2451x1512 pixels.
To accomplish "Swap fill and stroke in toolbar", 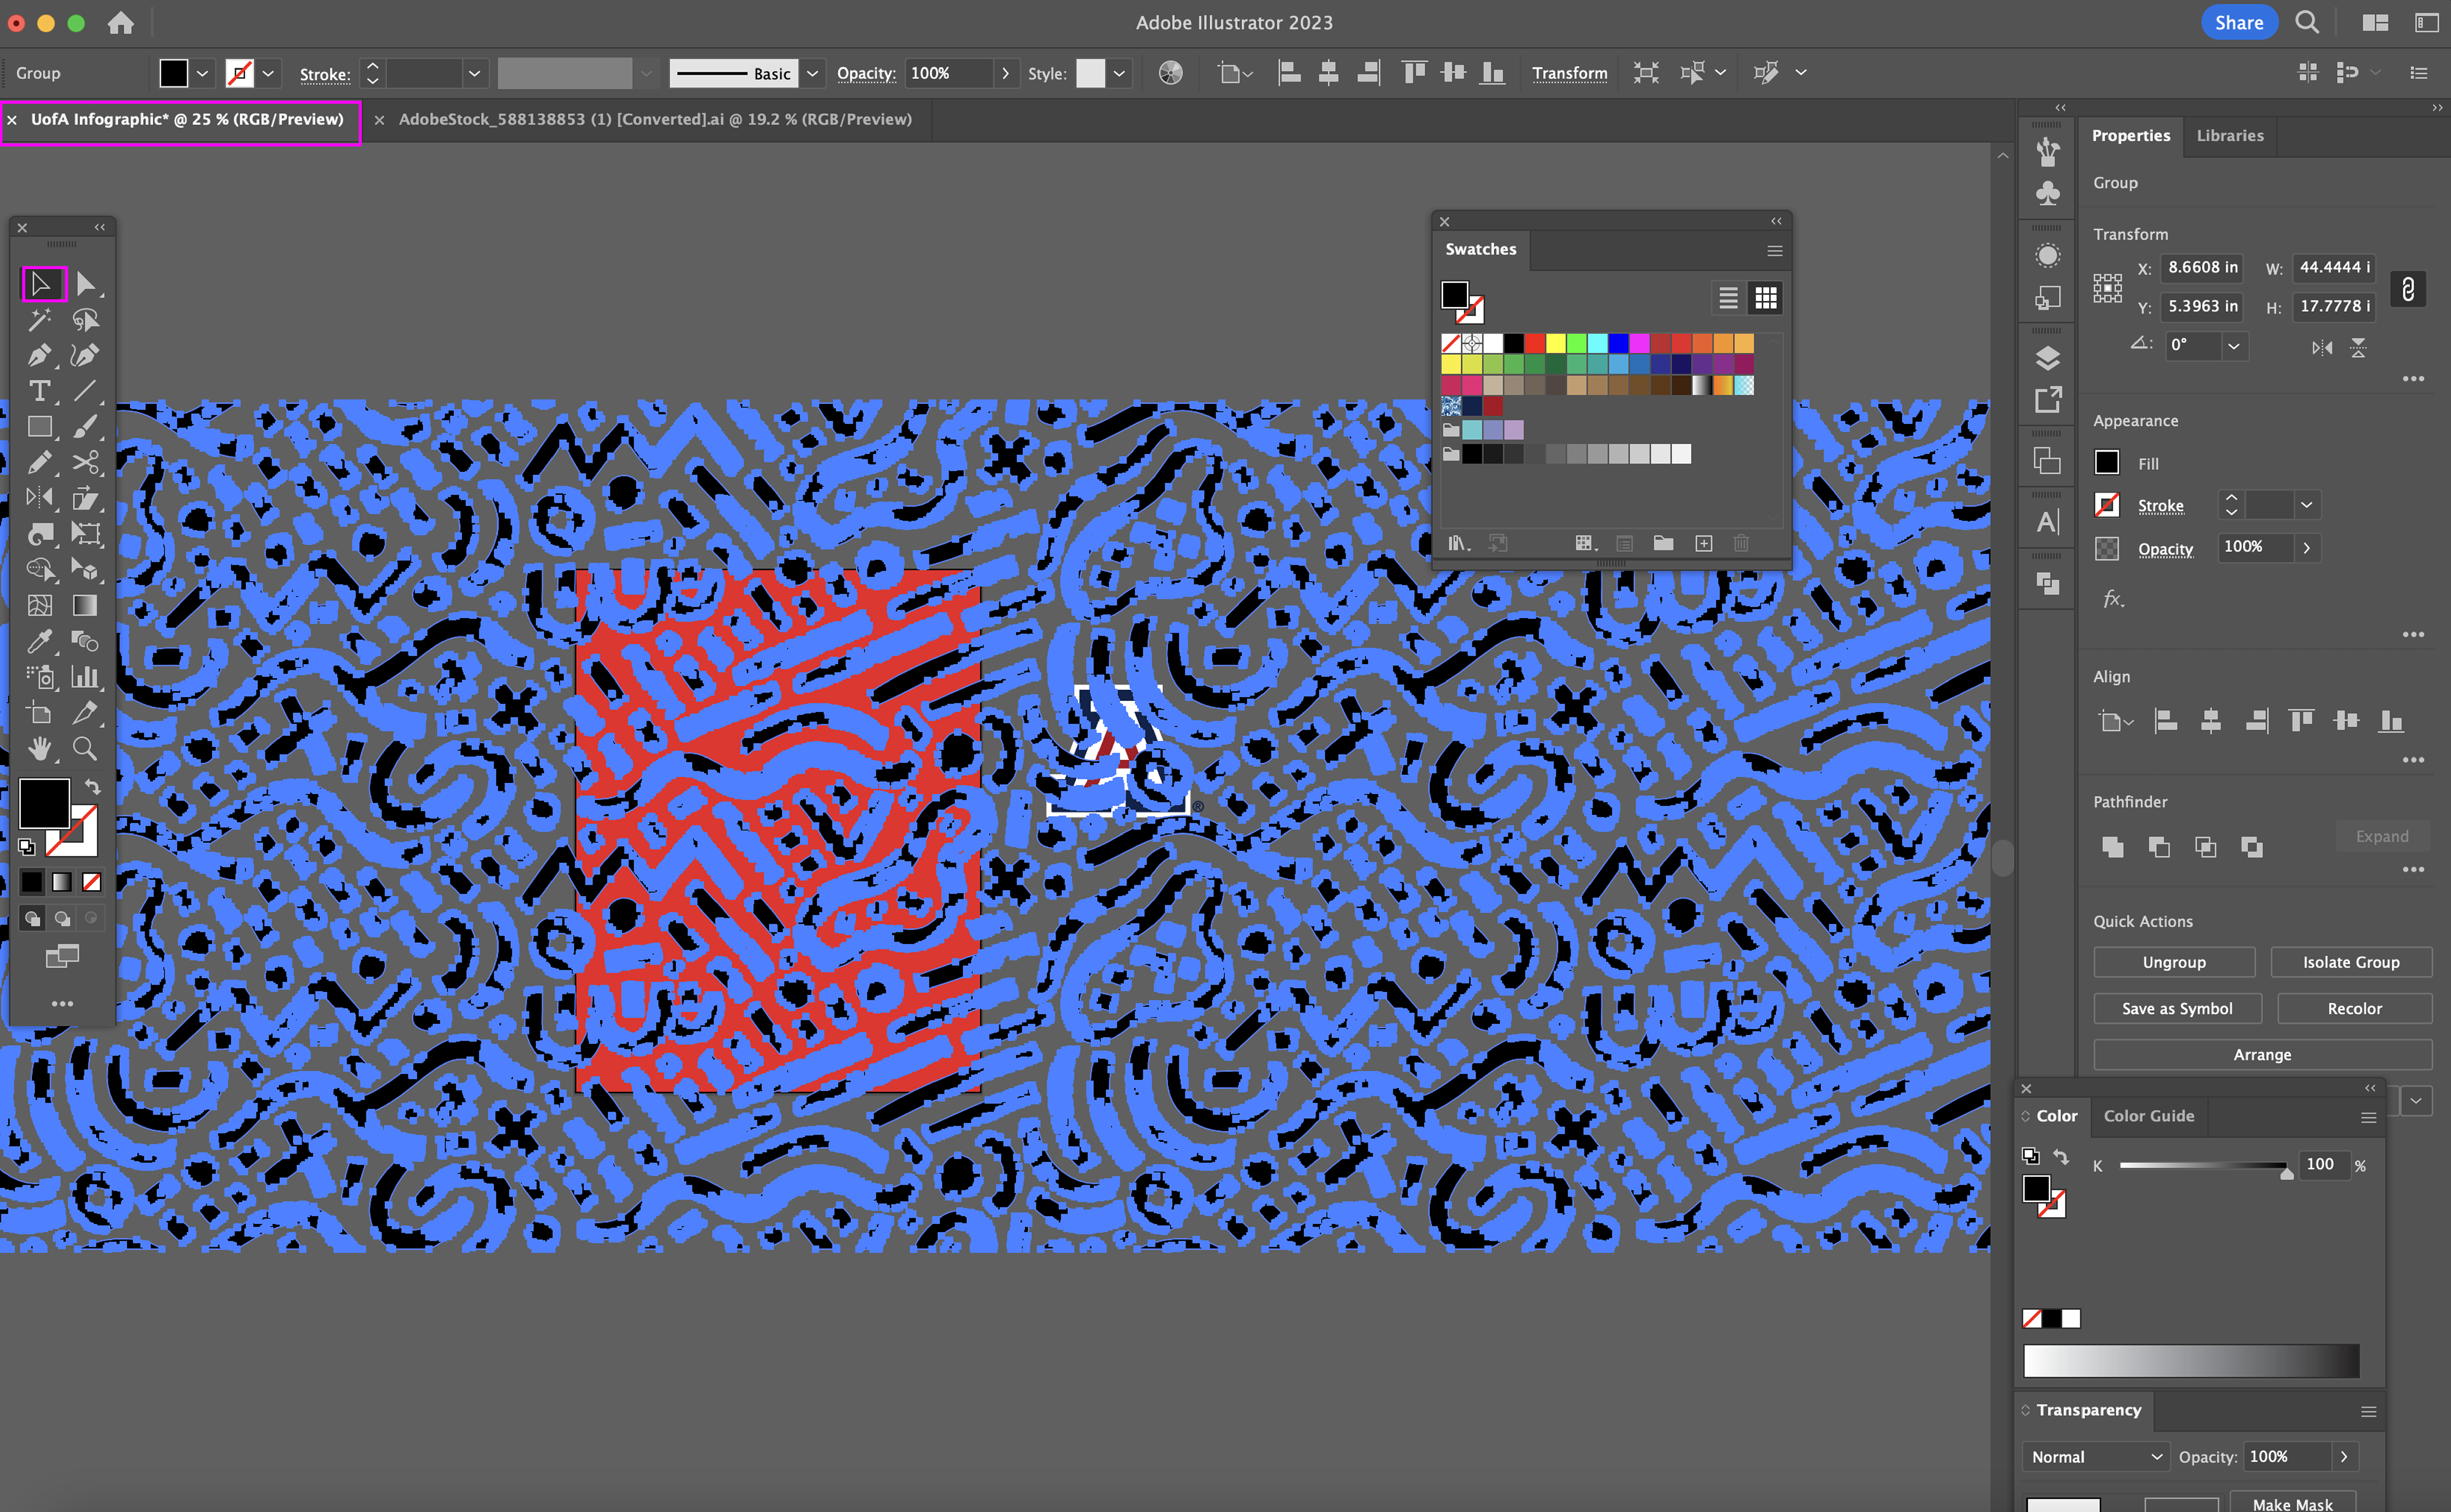I will 93,787.
